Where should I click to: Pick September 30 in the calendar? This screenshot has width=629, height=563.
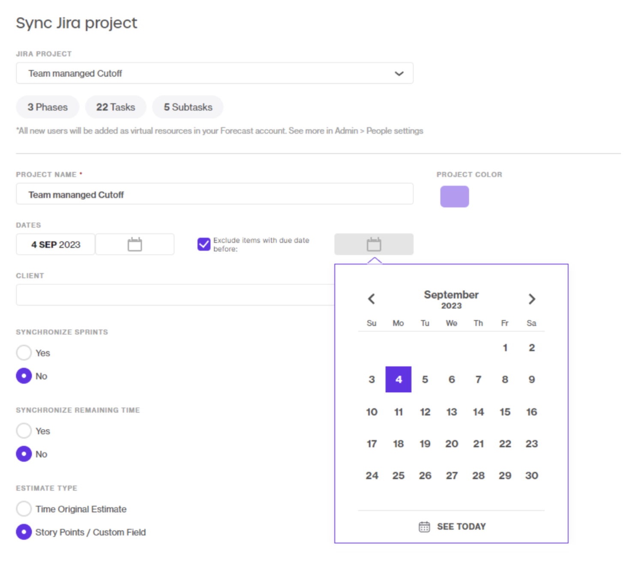532,475
